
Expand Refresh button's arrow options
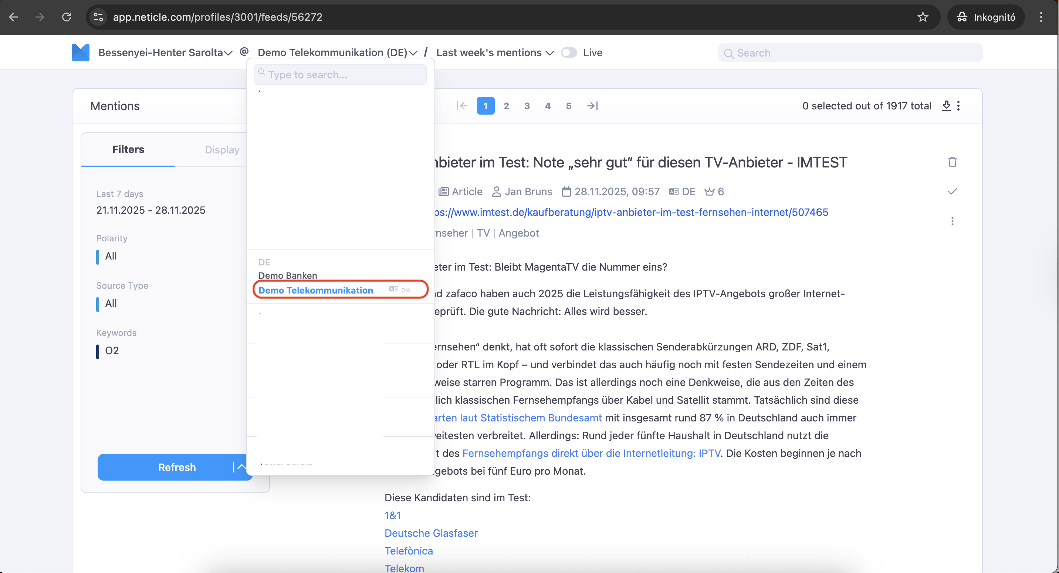click(242, 467)
